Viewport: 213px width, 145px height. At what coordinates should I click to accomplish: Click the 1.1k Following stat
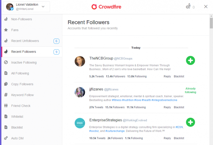tap(134, 138)
